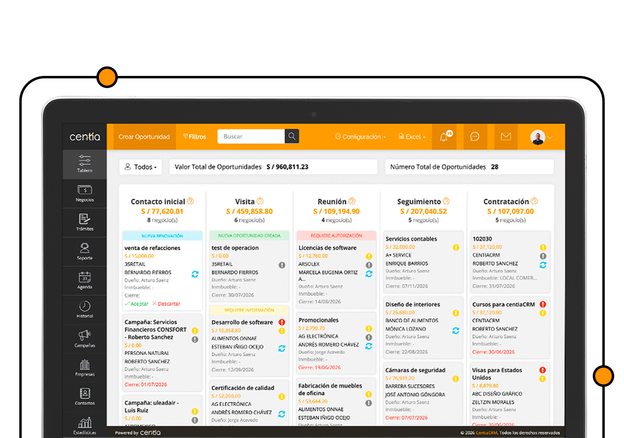Open Contactos in the sidebar
Viewport: 624px width, 438px height.
click(84, 397)
